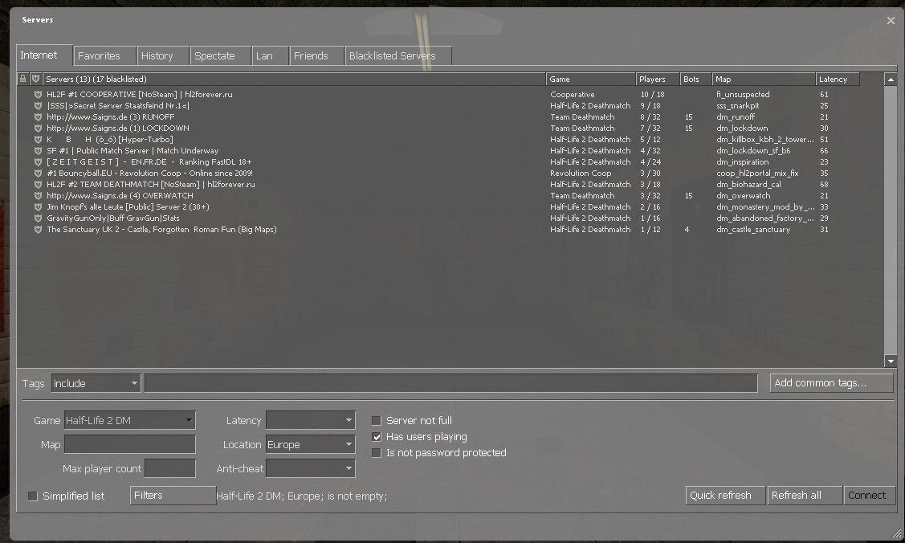The height and width of the screenshot is (543, 905).
Task: Select the ZEITGEIST EN.FR.DE server name
Action: click(149, 162)
